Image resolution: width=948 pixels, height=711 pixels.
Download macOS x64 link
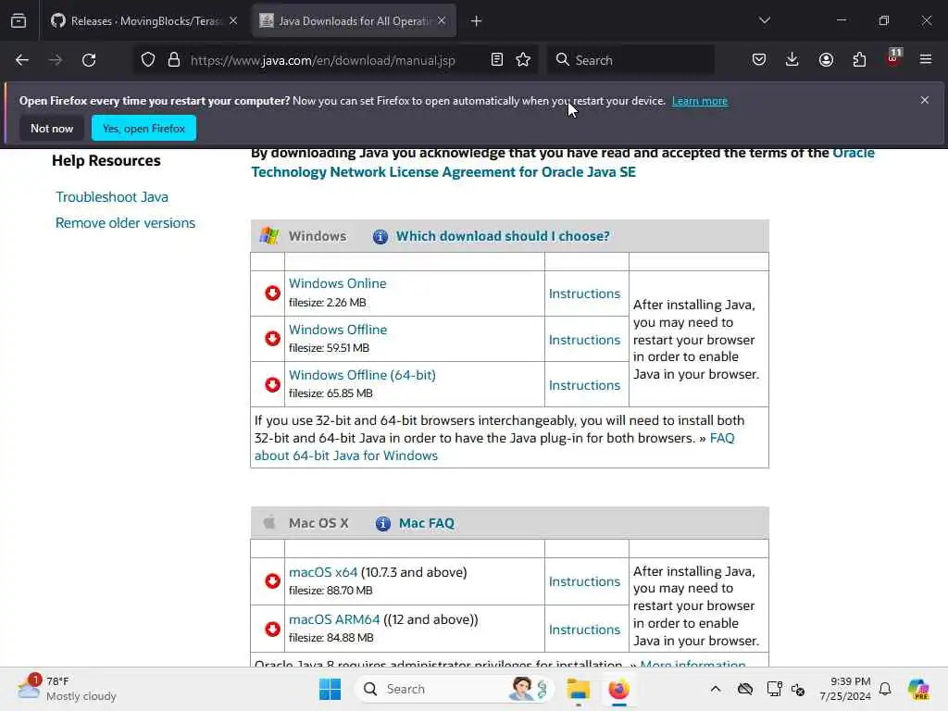[323, 572]
